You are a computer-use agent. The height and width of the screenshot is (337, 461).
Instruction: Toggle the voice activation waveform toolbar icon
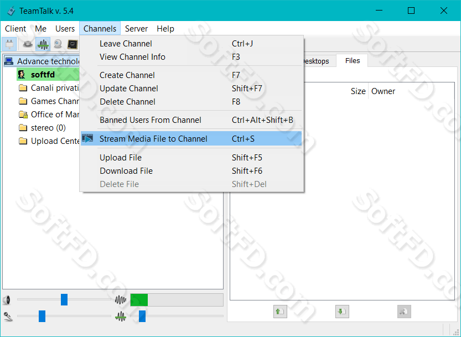(x=43, y=44)
